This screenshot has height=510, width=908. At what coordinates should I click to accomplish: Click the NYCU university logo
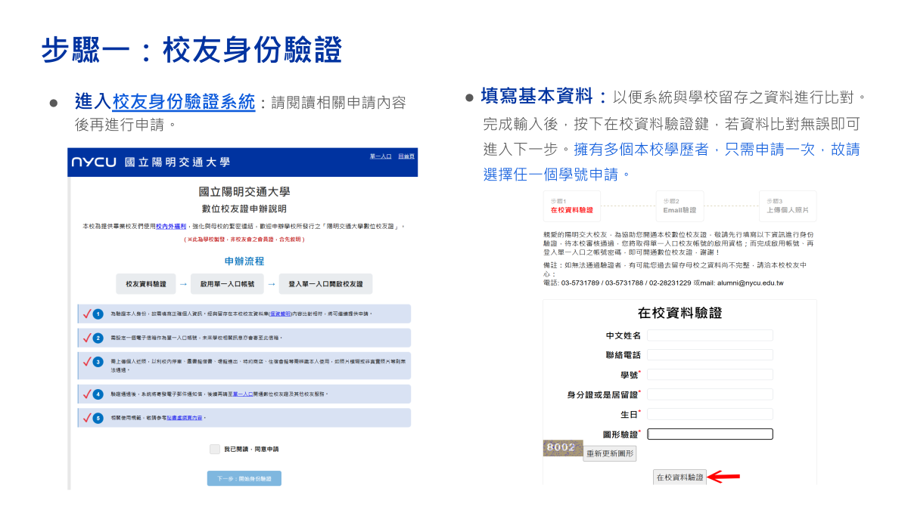(93, 160)
